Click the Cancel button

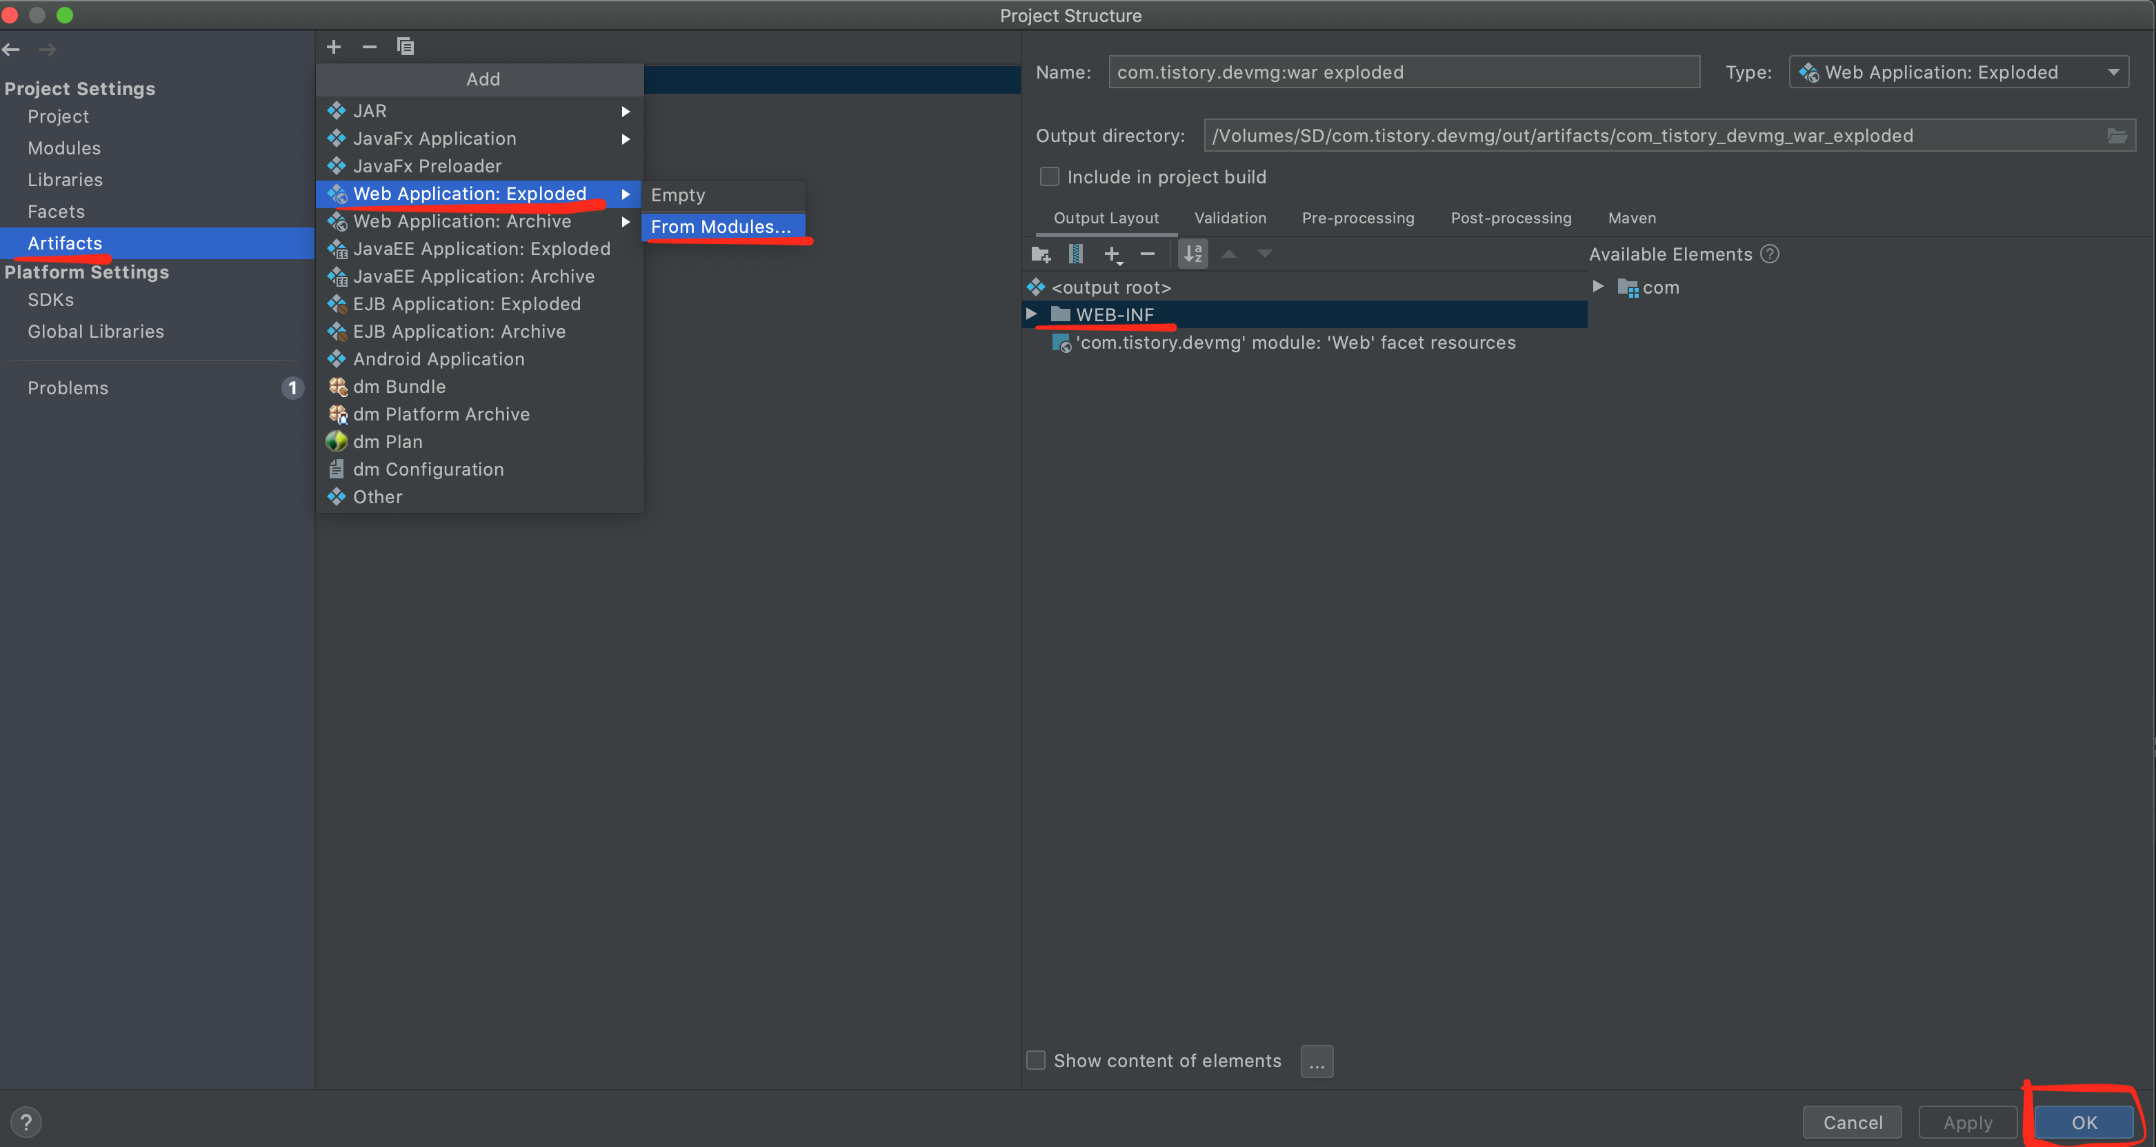coord(1852,1122)
